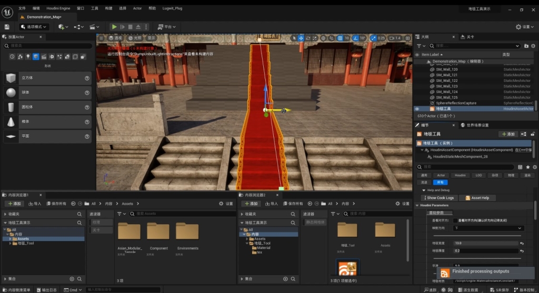Open the outliner filter dropdown
539x293 pixels.
(x=421, y=46)
